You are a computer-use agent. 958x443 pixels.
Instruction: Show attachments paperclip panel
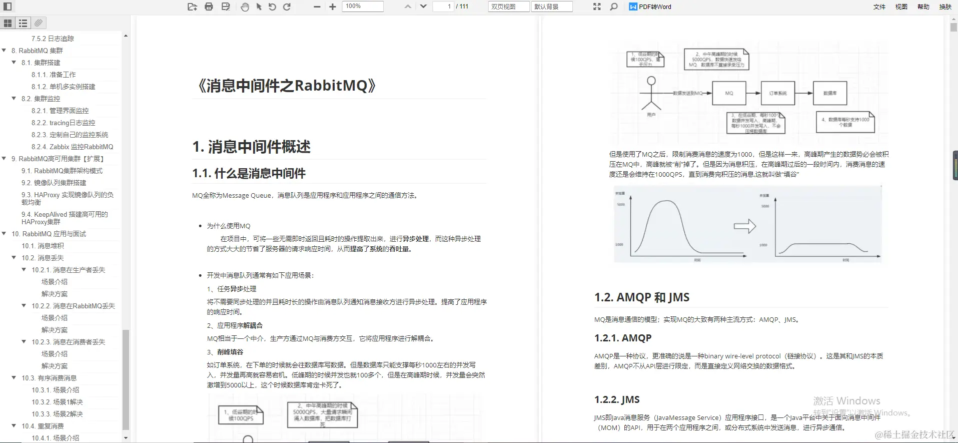tap(39, 23)
